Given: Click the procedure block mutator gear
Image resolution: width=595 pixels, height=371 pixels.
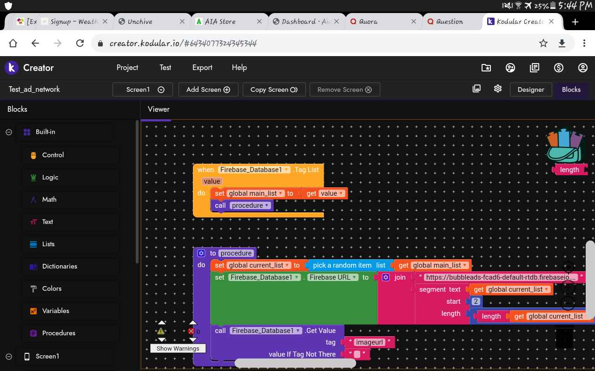Looking at the screenshot, I should (201, 253).
